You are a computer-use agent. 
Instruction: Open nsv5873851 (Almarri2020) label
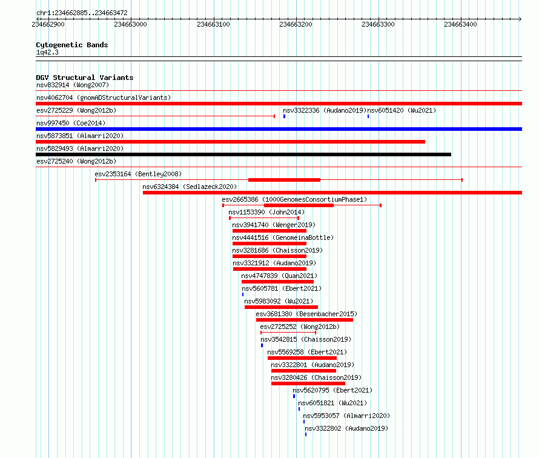click(x=80, y=136)
